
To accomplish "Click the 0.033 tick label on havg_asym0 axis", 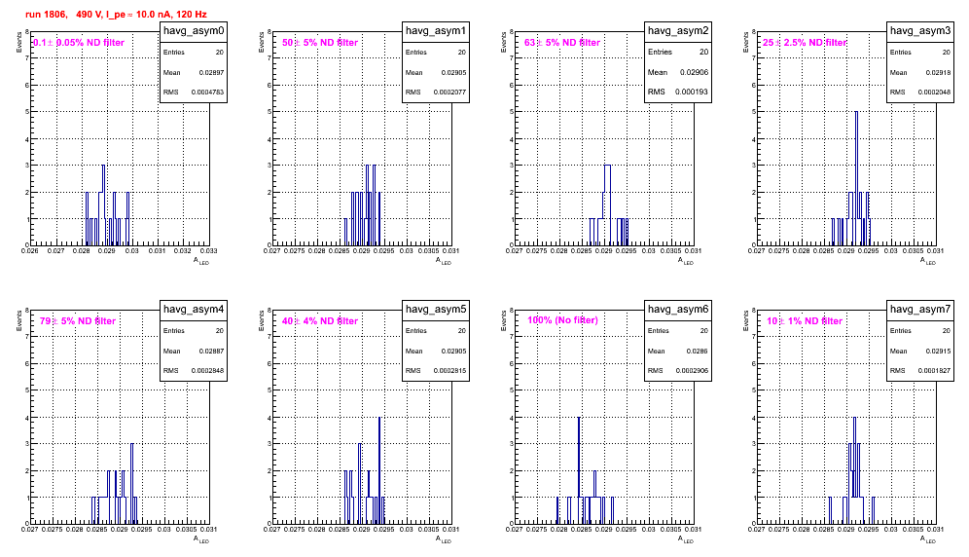I will [x=209, y=251].
